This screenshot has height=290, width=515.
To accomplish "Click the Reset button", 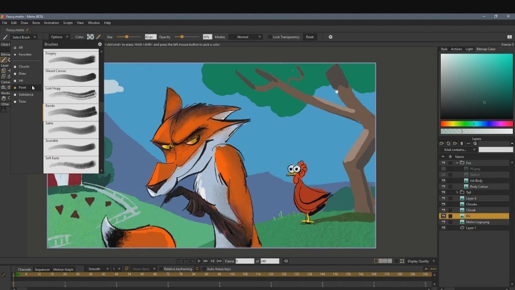I will click(310, 37).
